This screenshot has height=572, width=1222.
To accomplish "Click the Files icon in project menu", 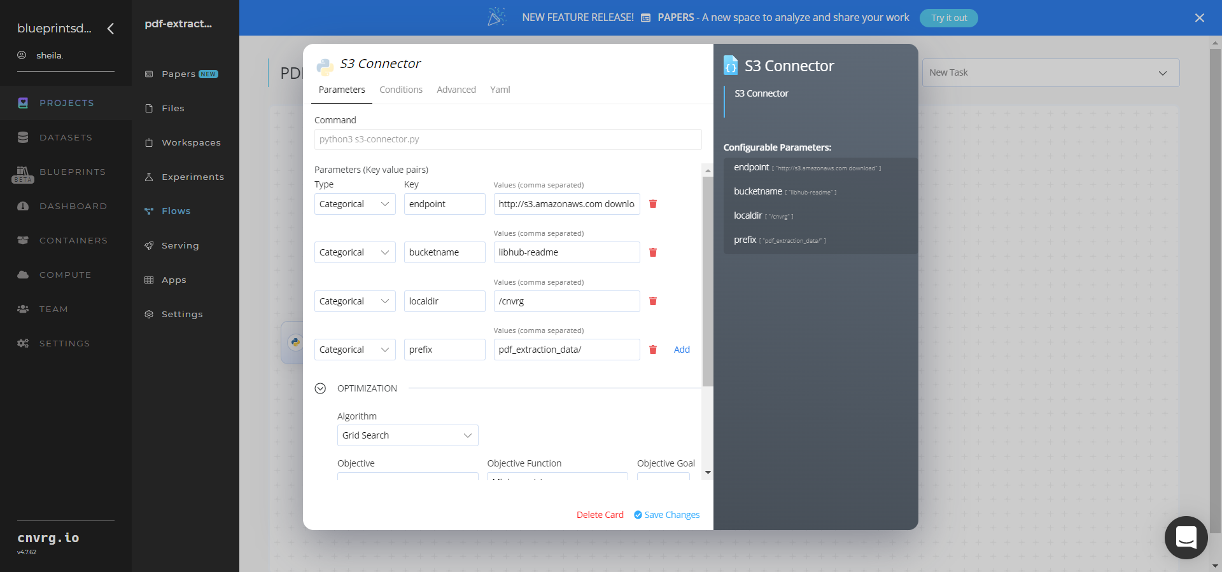I will pos(149,108).
